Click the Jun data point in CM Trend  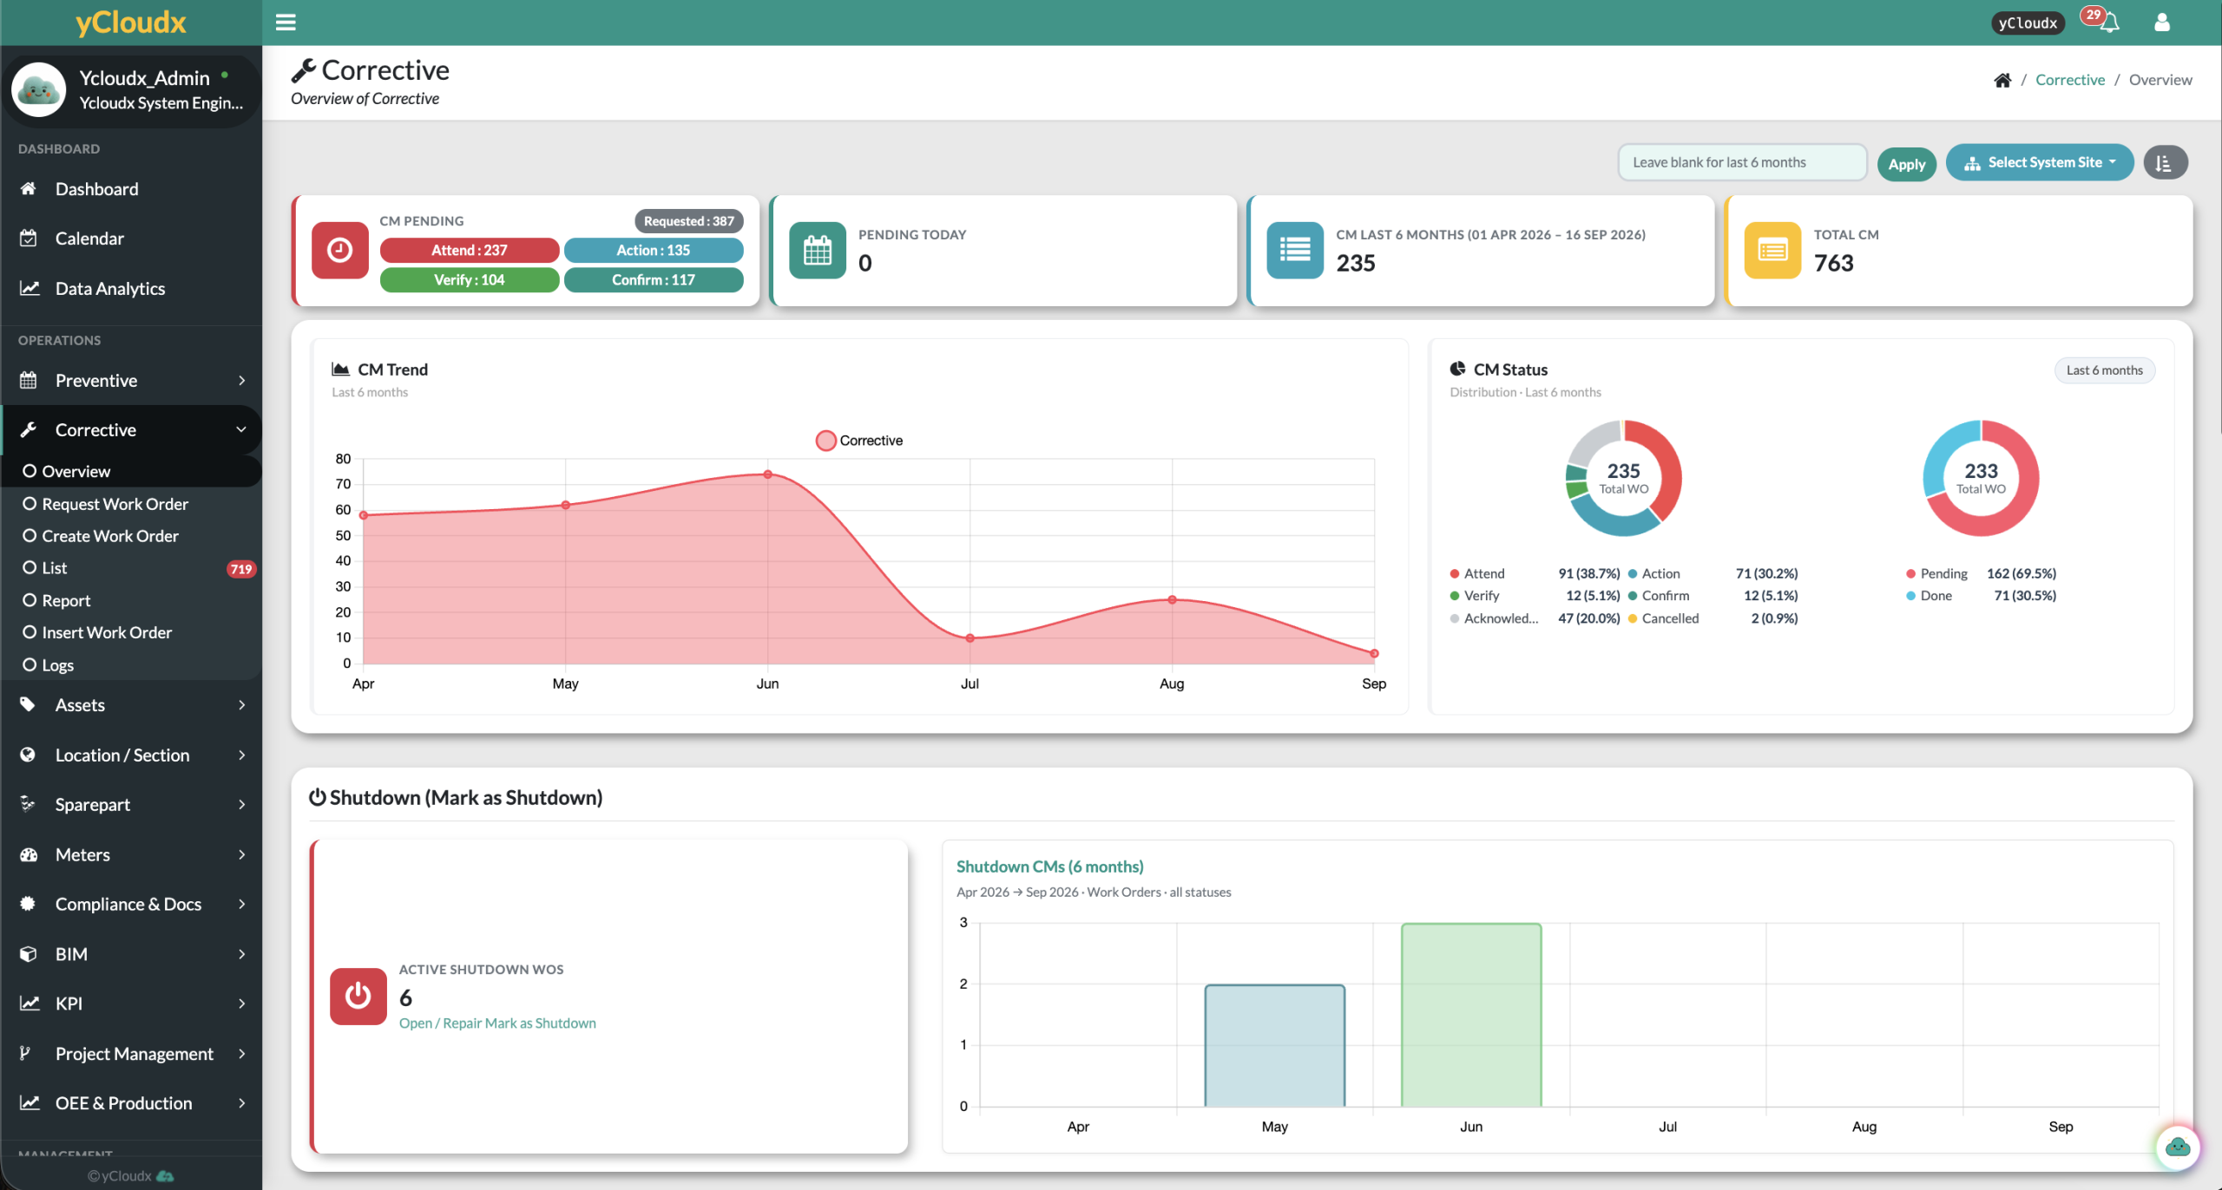pyautogui.click(x=767, y=474)
